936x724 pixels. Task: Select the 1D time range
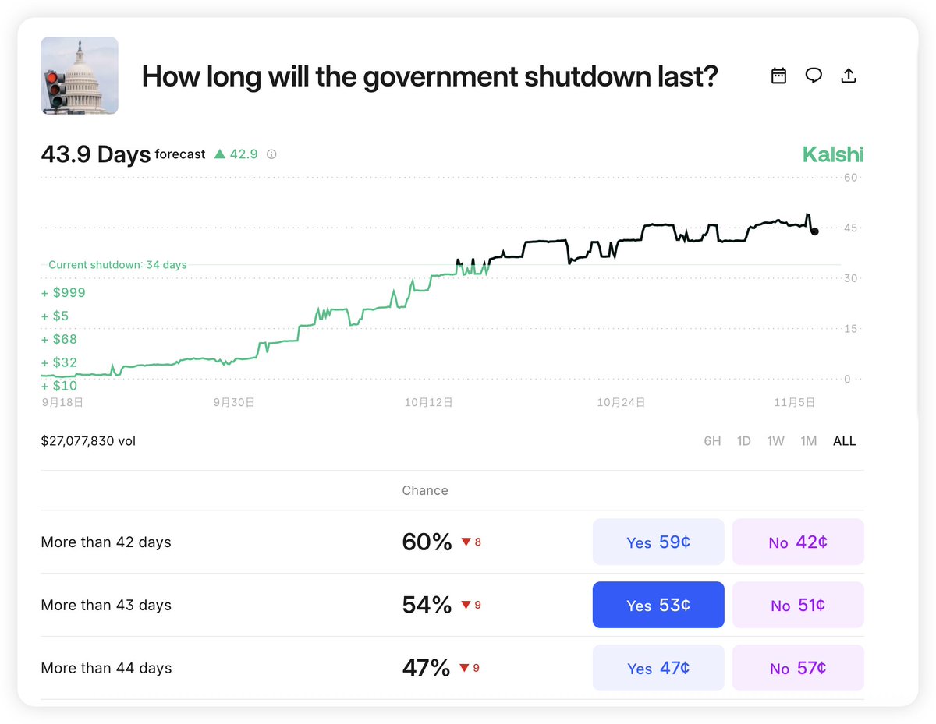743,441
